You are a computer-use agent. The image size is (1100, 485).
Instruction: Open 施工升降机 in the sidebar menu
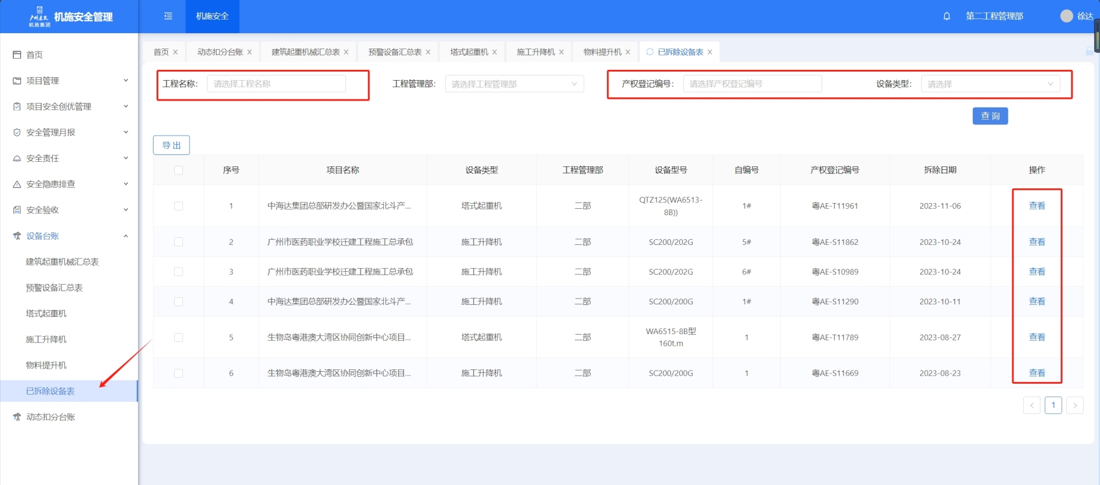(46, 339)
